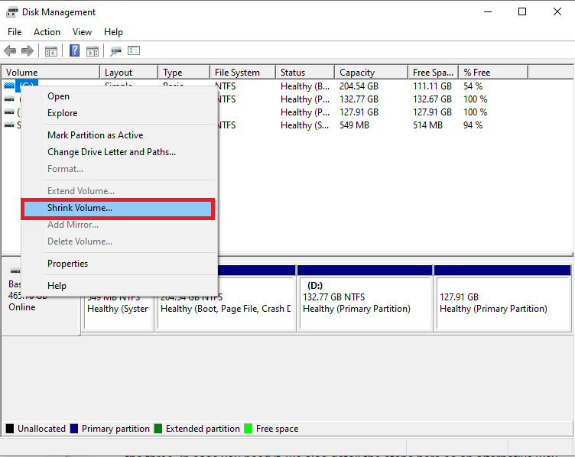Choose Change Drive Letter and Paths...
This screenshot has height=457, width=575.
coord(111,152)
